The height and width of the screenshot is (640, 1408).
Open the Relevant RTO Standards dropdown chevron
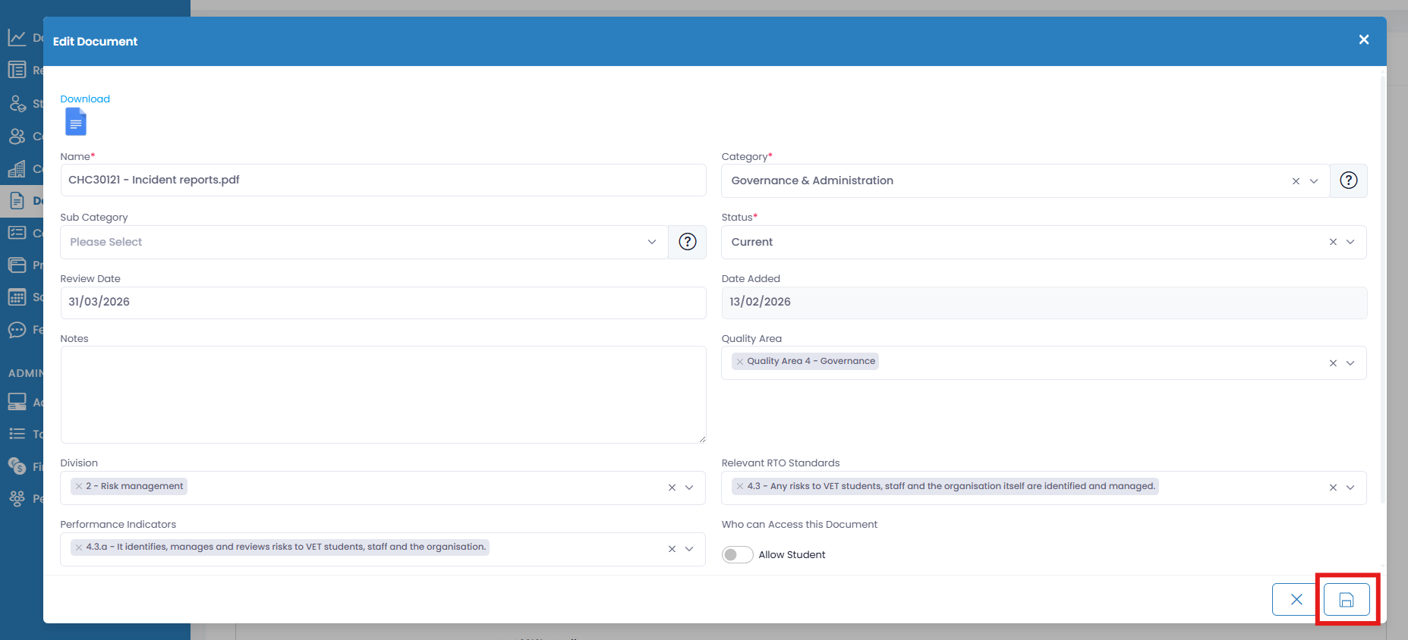click(1350, 488)
